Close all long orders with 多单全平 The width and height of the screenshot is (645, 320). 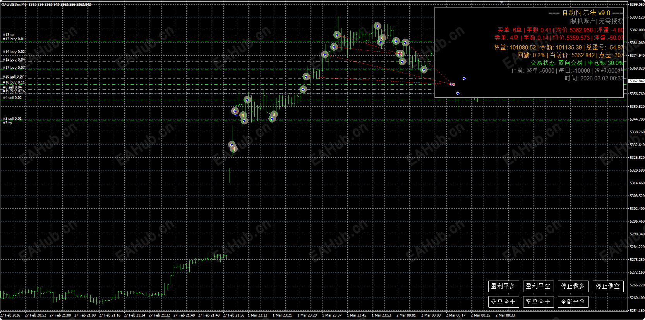pos(504,302)
